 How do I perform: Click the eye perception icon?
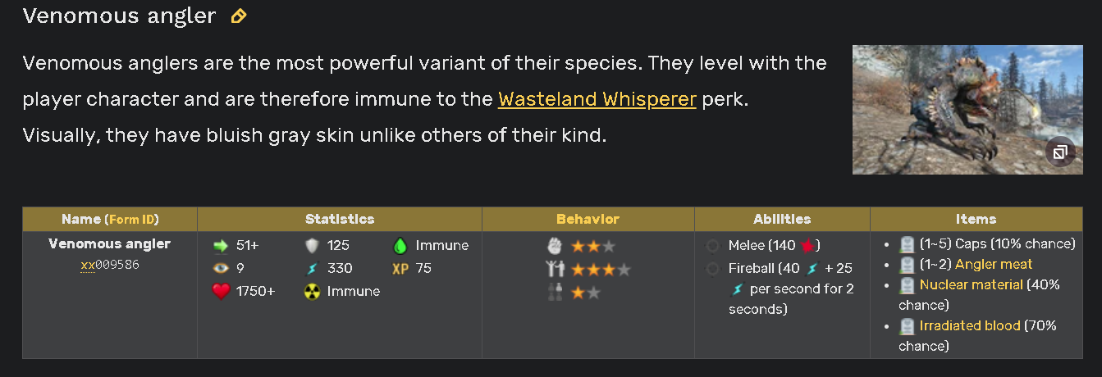click(220, 268)
